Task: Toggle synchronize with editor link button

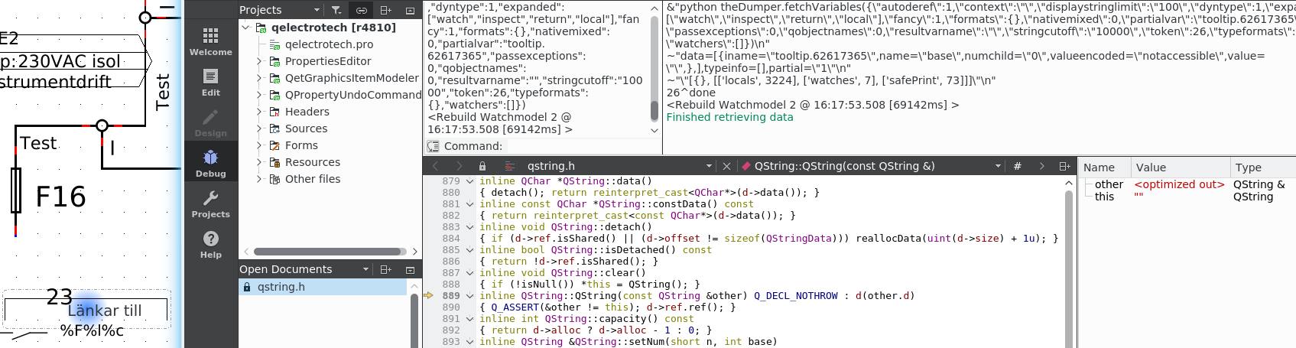Action: 361,10
